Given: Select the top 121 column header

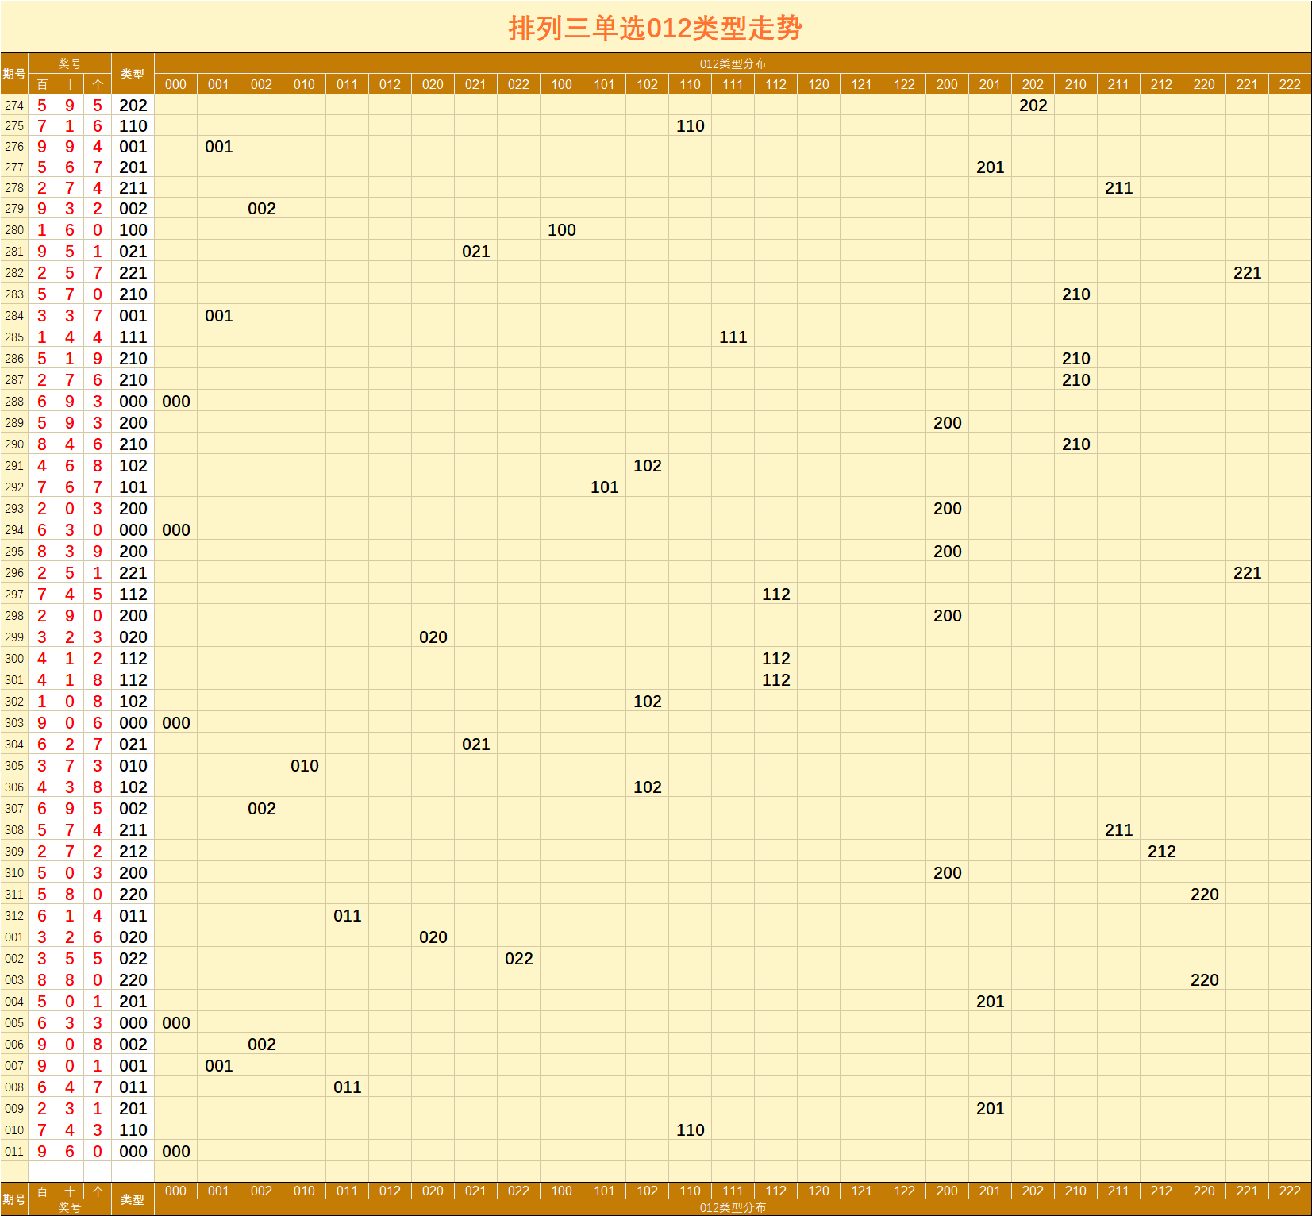Looking at the screenshot, I should 861,84.
